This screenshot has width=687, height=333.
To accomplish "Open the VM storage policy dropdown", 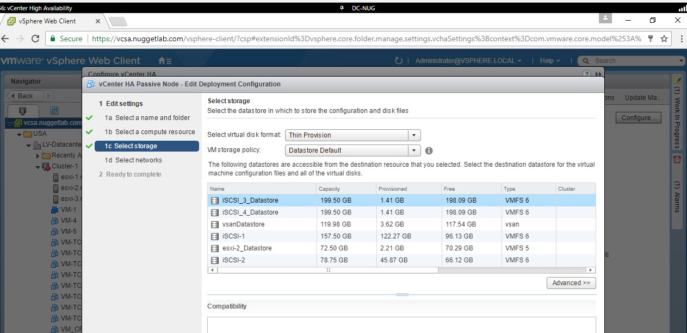I will pos(414,150).
